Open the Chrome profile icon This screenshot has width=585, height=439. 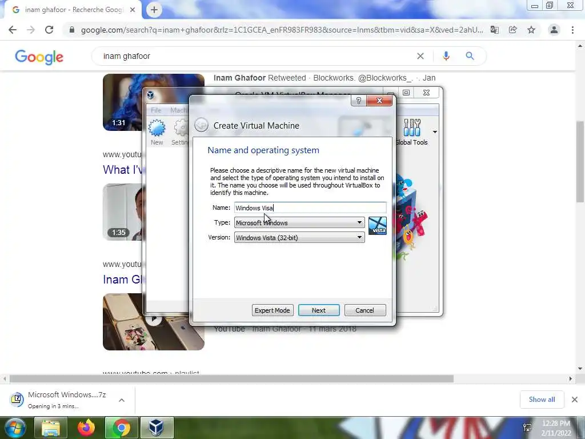click(x=554, y=30)
